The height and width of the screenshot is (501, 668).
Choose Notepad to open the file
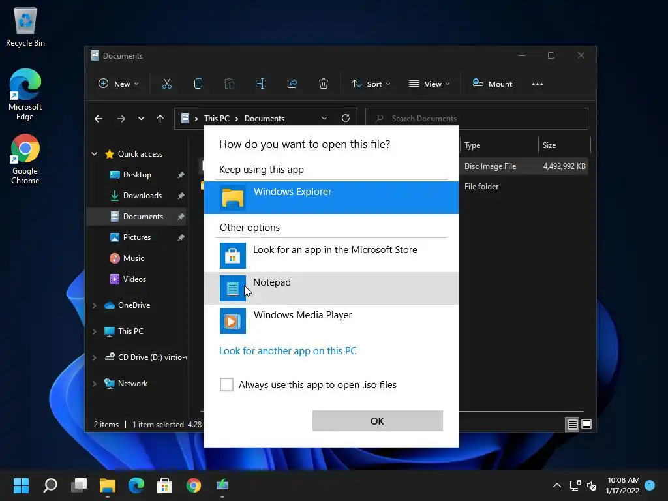click(x=331, y=288)
